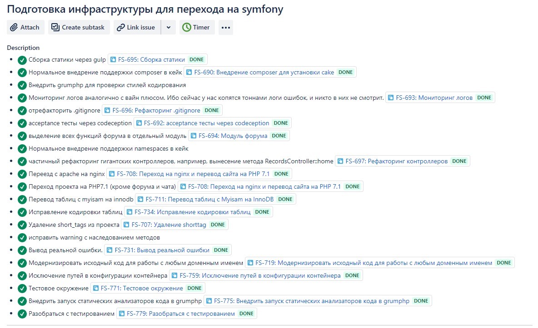Click green checkmark beside поддержки namespaces в кейк

(x=22, y=149)
